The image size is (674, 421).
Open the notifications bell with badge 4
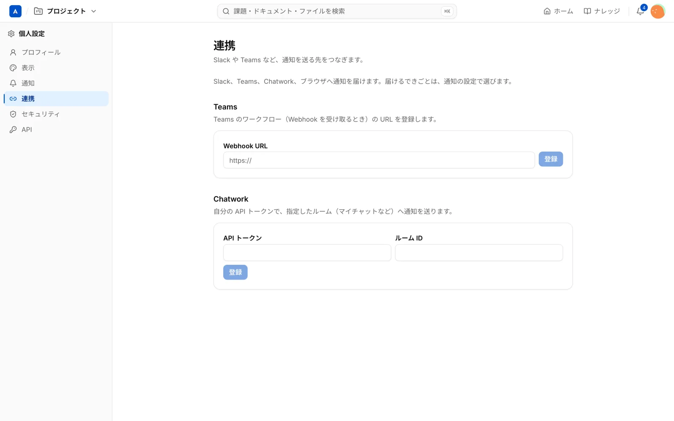[x=640, y=11]
